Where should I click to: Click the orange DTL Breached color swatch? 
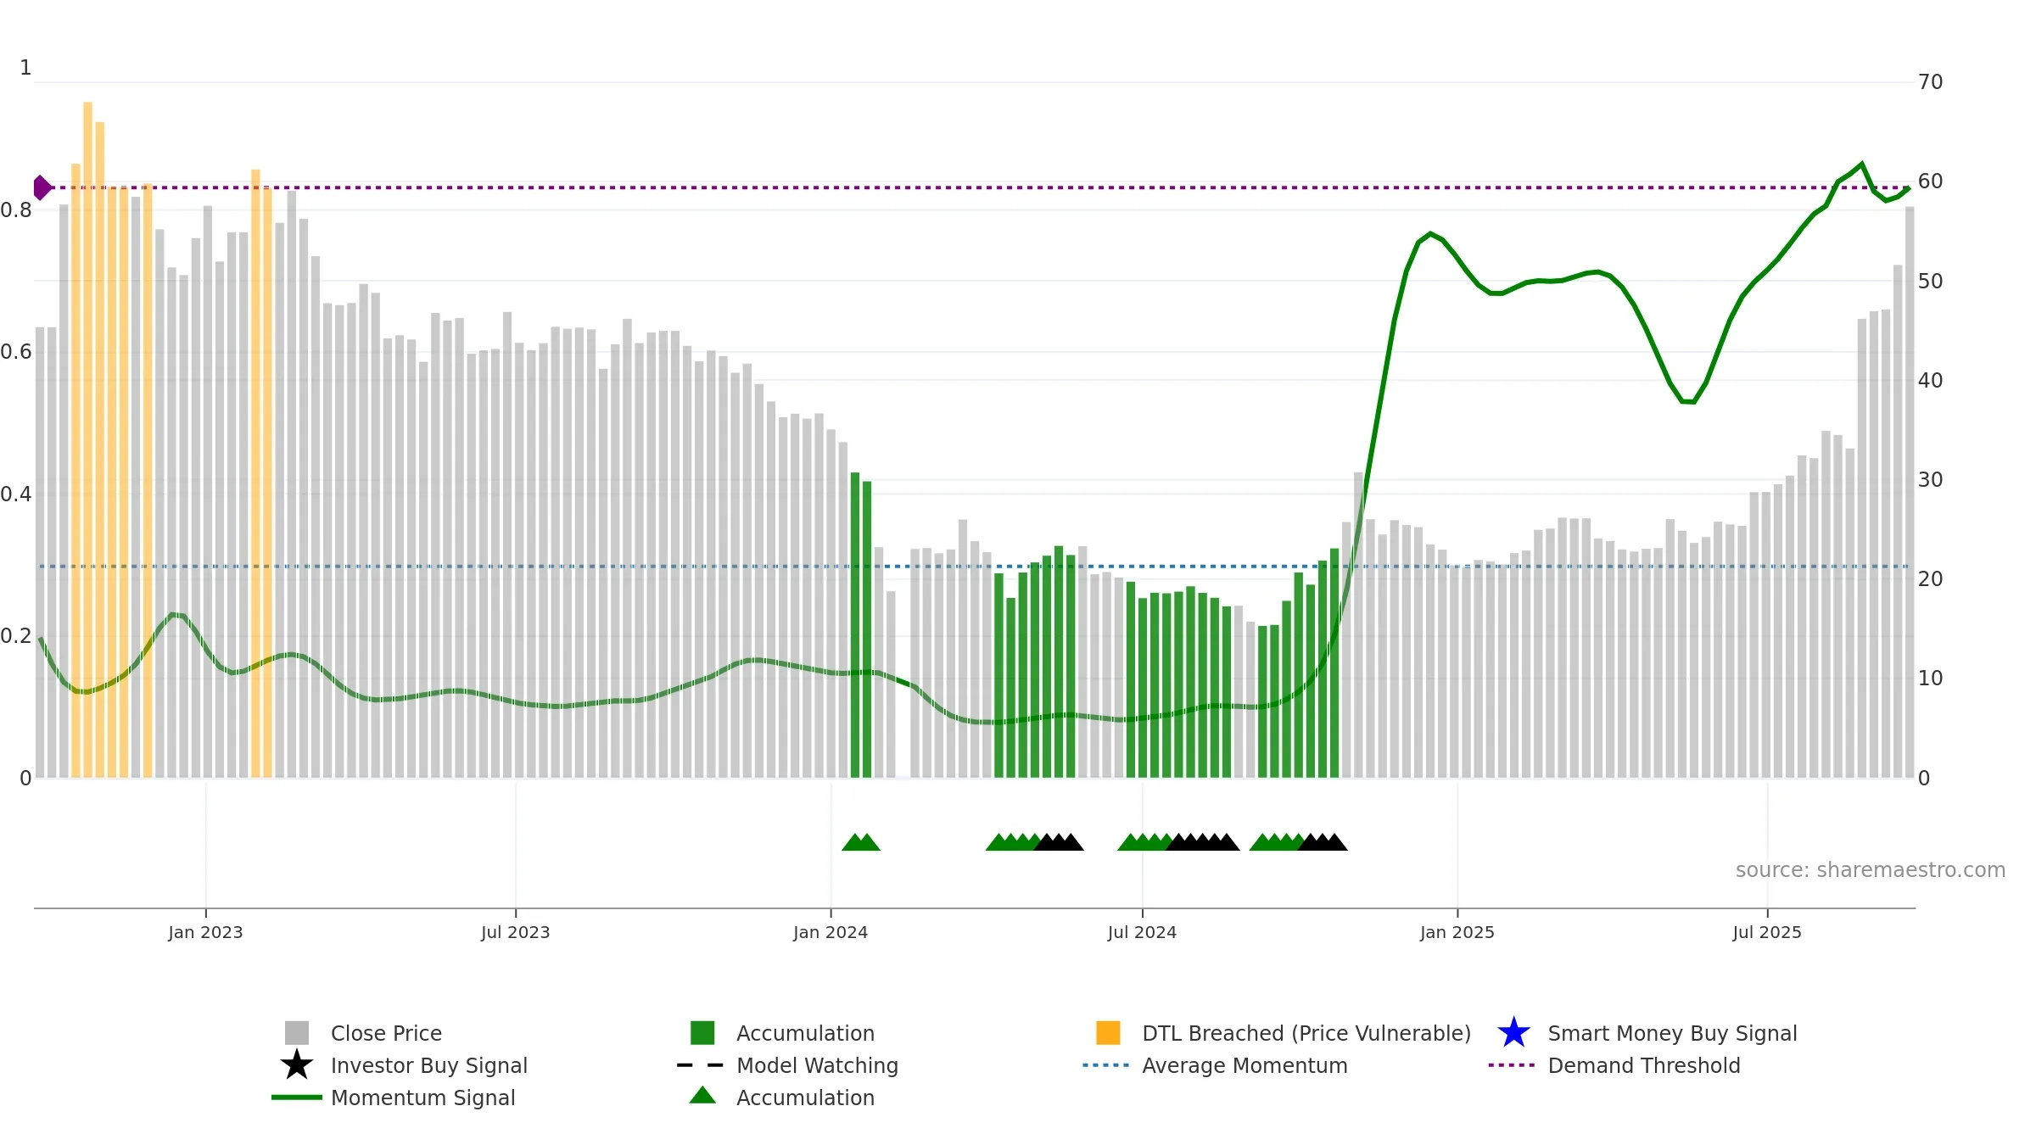pyautogui.click(x=1108, y=1033)
